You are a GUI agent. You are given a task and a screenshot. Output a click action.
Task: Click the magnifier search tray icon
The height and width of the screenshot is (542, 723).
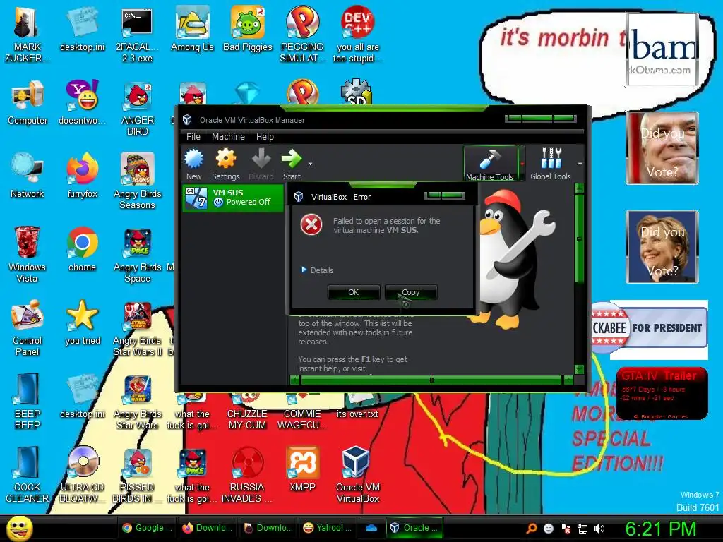(532, 529)
